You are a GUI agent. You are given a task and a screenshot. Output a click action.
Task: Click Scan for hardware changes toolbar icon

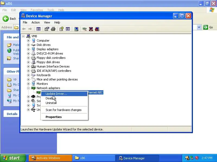click(x=76, y=29)
